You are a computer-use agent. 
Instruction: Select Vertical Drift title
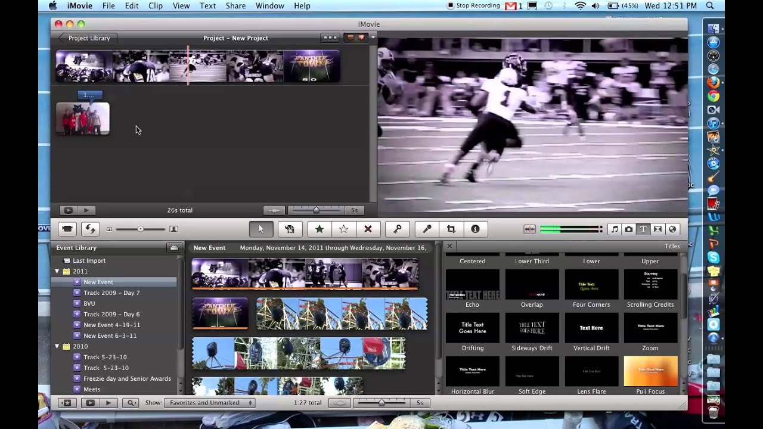[591, 332]
